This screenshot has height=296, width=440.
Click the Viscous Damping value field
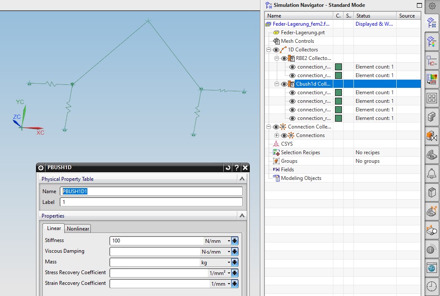click(x=155, y=252)
